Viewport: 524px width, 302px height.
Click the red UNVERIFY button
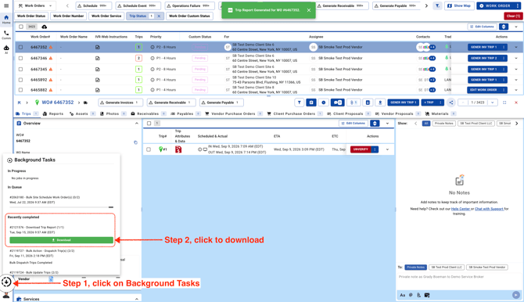pos(361,149)
